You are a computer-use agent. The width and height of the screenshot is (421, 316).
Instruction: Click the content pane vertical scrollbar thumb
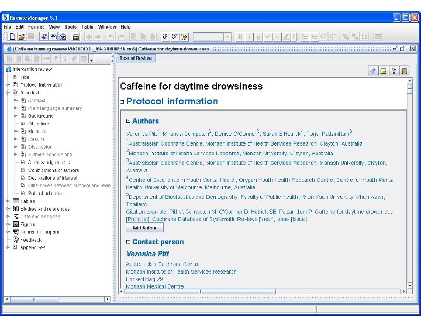(410, 89)
